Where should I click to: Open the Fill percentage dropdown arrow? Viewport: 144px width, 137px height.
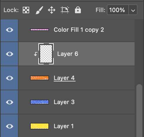[133, 10]
